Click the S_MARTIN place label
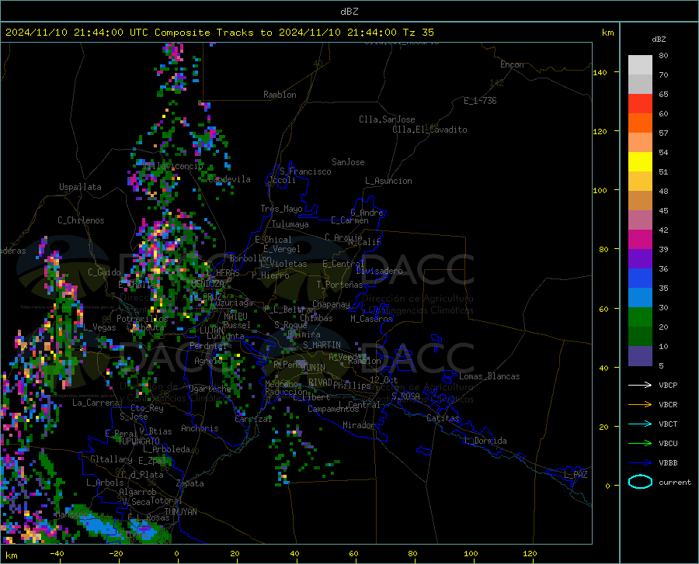This screenshot has width=699, height=564. [322, 345]
